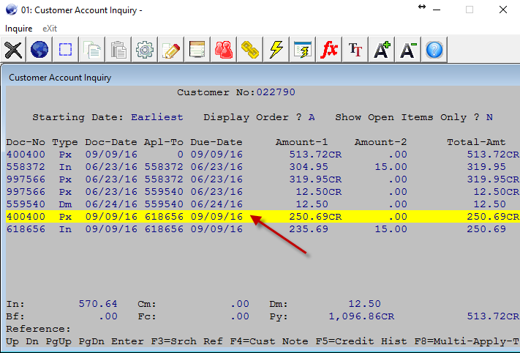Click F8=Multi-Apply function key label
This screenshot has width=520, height=353.
tap(467, 341)
